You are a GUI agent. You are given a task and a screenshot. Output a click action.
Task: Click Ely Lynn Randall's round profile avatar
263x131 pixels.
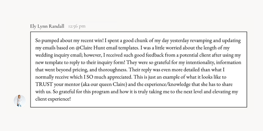20,101
